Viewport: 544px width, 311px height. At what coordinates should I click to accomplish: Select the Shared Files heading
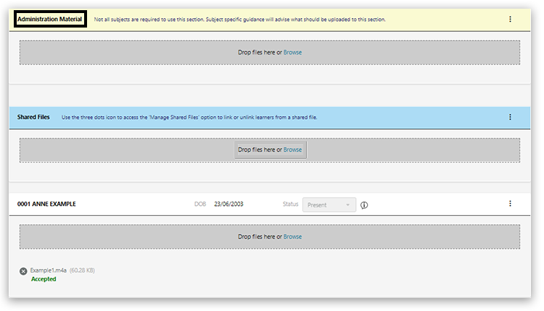click(33, 117)
